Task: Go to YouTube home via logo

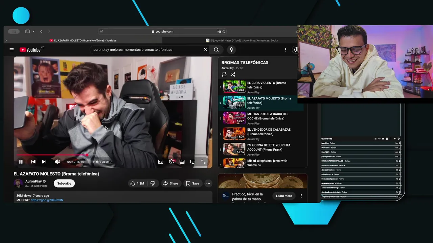Action: coord(30,50)
